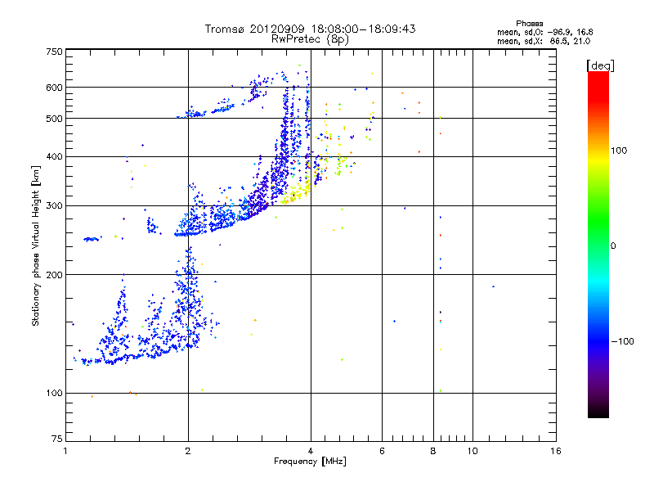Viewport: 654px width, 491px height.
Task: Click the plot title 'Tromsø 20120909 18:08:00-18:09:43'
Action: (x=310, y=29)
